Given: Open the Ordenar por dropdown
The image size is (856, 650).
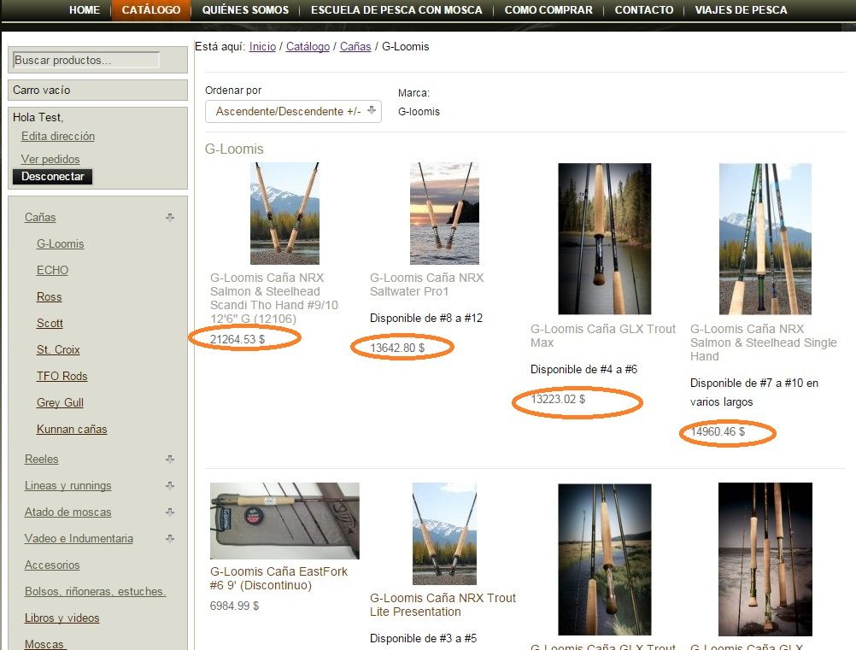Looking at the screenshot, I should pyautogui.click(x=293, y=111).
